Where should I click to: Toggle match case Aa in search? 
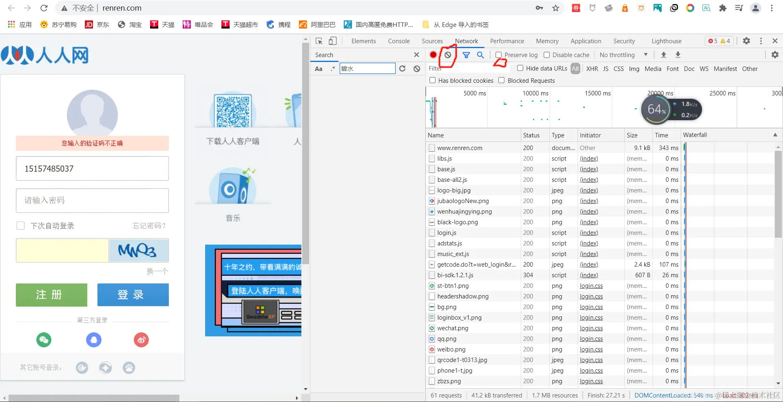319,69
